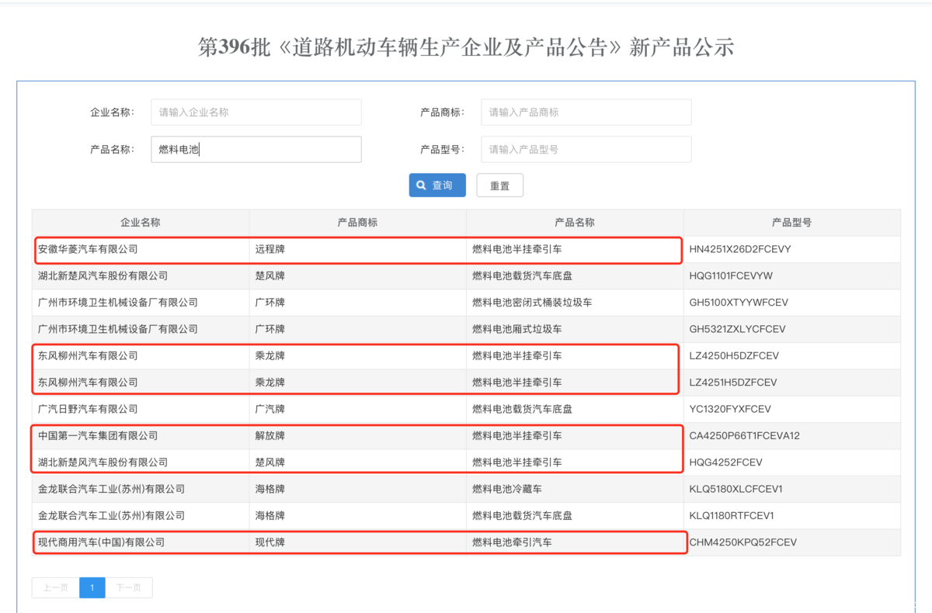Click the page title 第396批 新产品公示
Image resolution: width=932 pixels, height=613 pixels.
466,47
